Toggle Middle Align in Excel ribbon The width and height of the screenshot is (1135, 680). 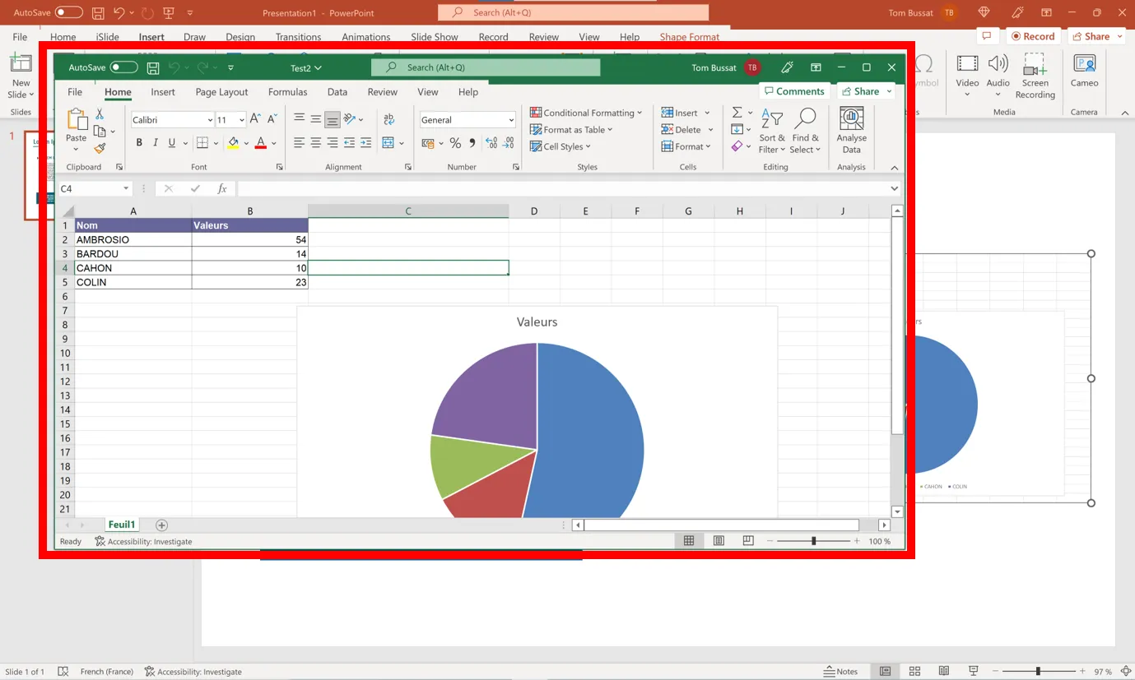(316, 119)
